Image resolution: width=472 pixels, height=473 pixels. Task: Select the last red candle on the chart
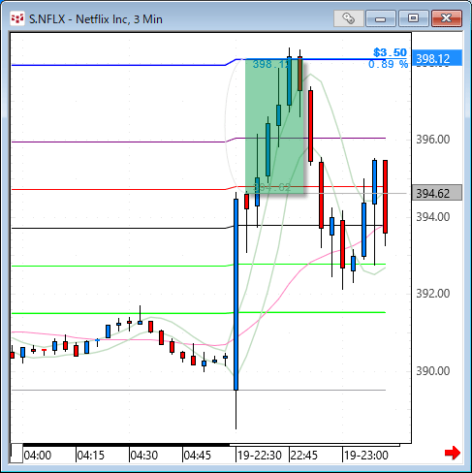point(385,197)
